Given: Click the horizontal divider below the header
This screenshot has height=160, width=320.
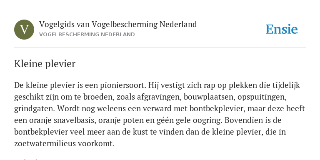Looking at the screenshot, I should click(x=160, y=47).
